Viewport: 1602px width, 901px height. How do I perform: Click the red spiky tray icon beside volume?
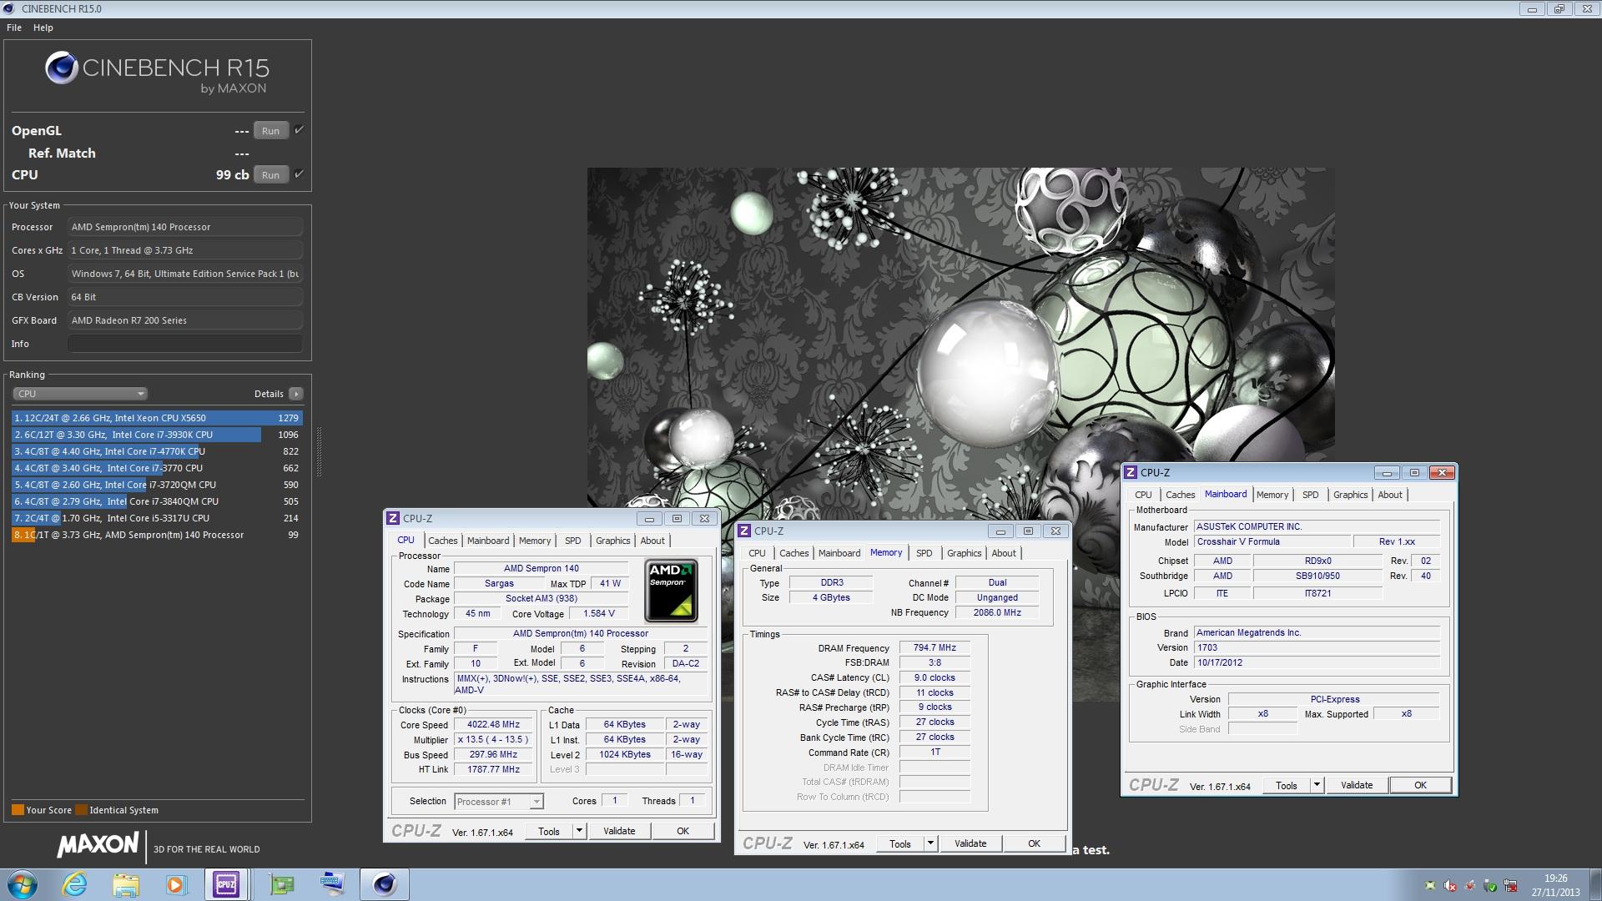(1470, 886)
